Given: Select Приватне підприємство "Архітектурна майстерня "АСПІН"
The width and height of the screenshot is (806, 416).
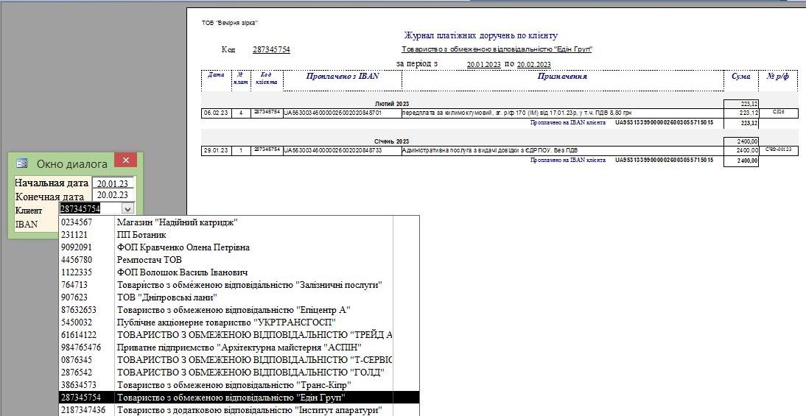Looking at the screenshot, I should (x=239, y=348).
